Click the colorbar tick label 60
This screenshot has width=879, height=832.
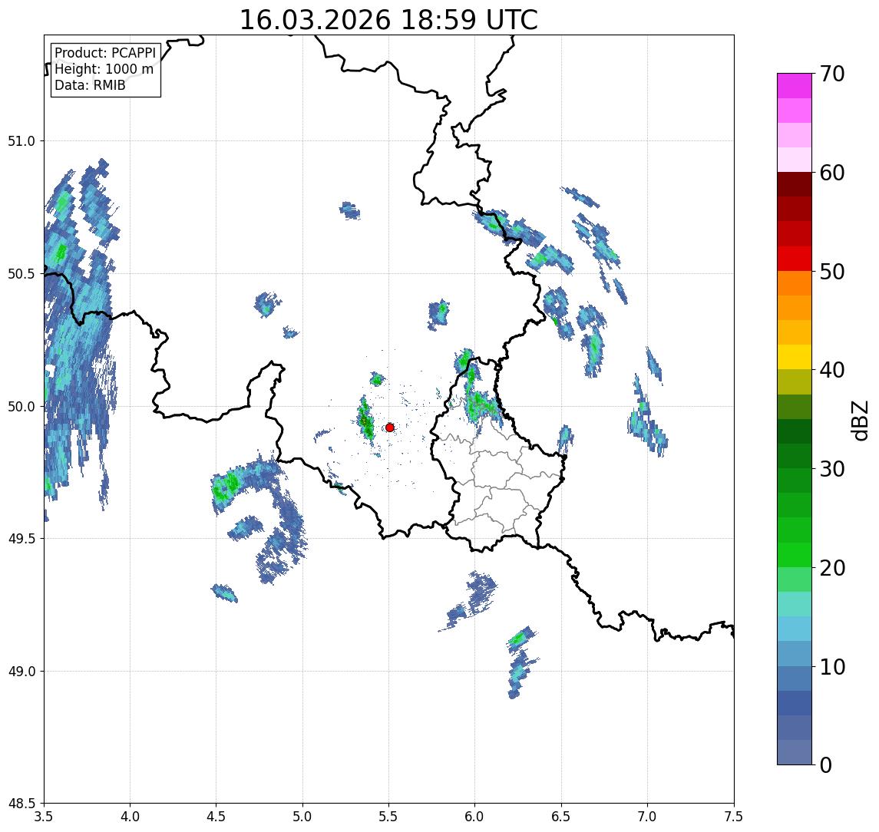[x=832, y=173]
